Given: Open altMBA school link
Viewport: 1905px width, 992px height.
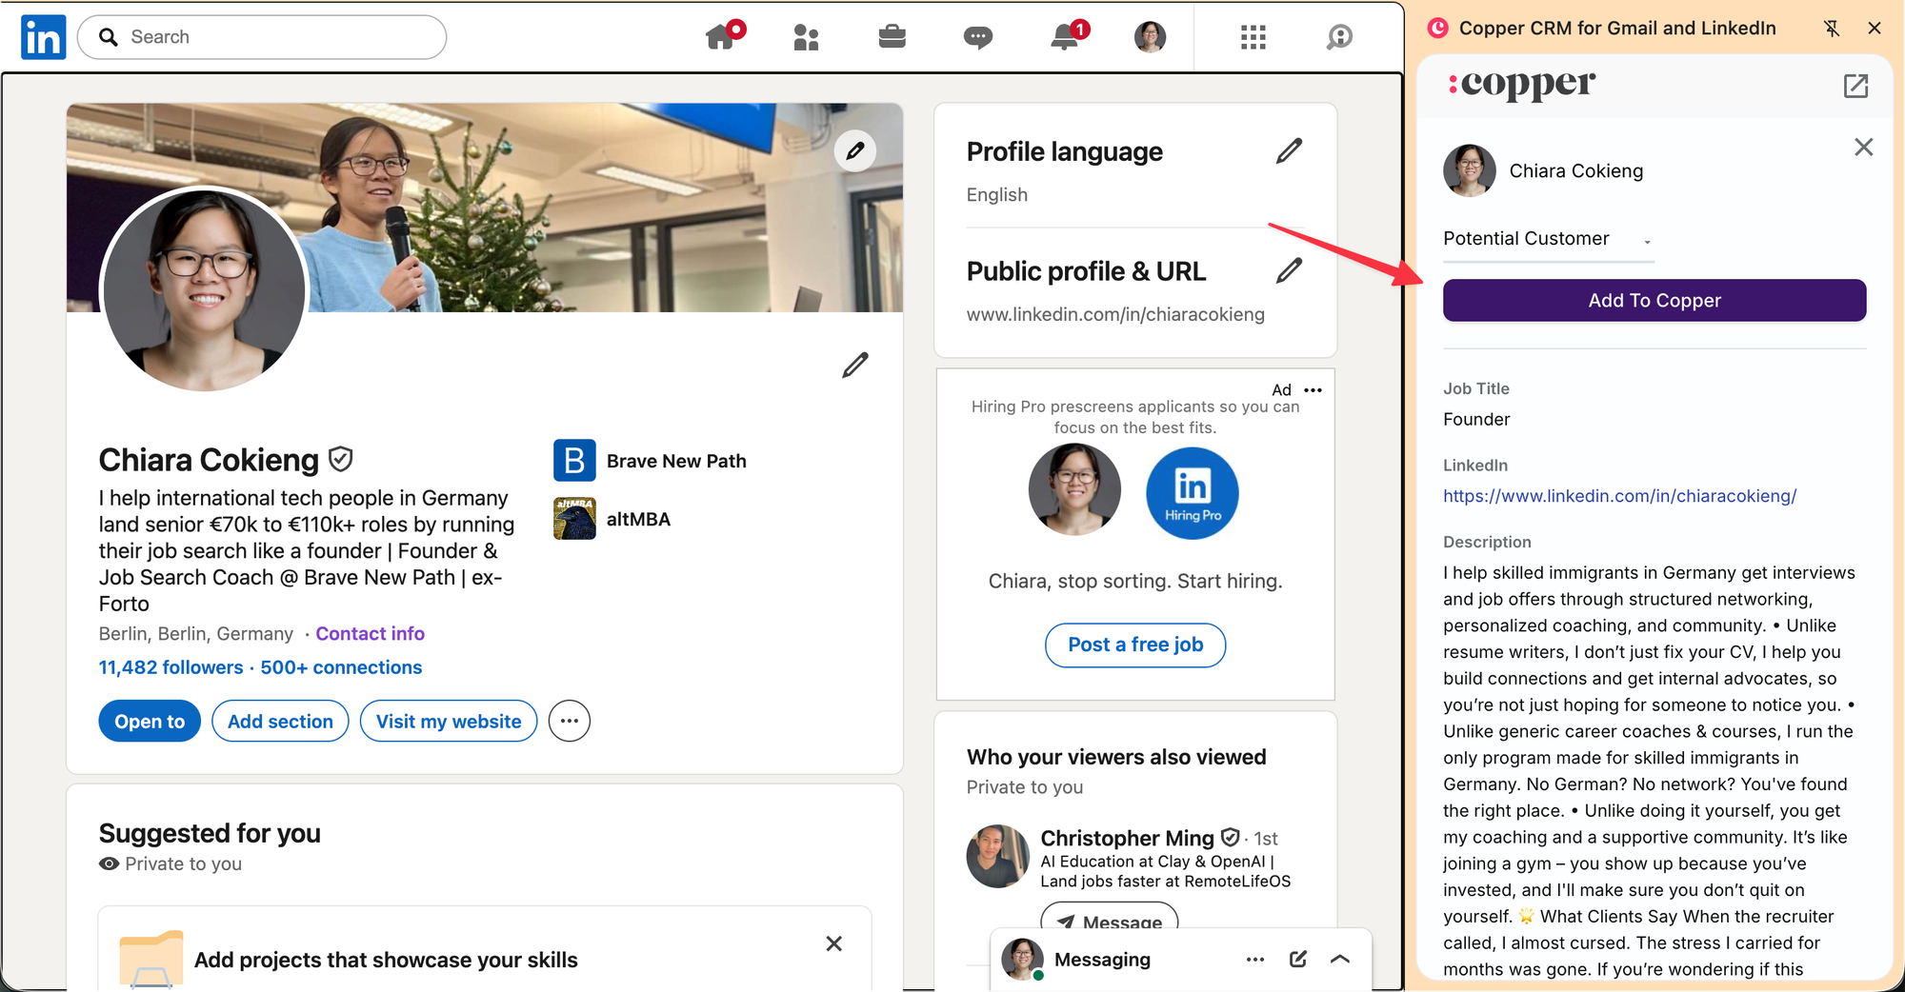Looking at the screenshot, I should coord(612,519).
